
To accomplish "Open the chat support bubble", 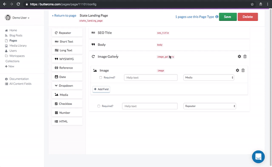I will pyautogui.click(x=258, y=157).
